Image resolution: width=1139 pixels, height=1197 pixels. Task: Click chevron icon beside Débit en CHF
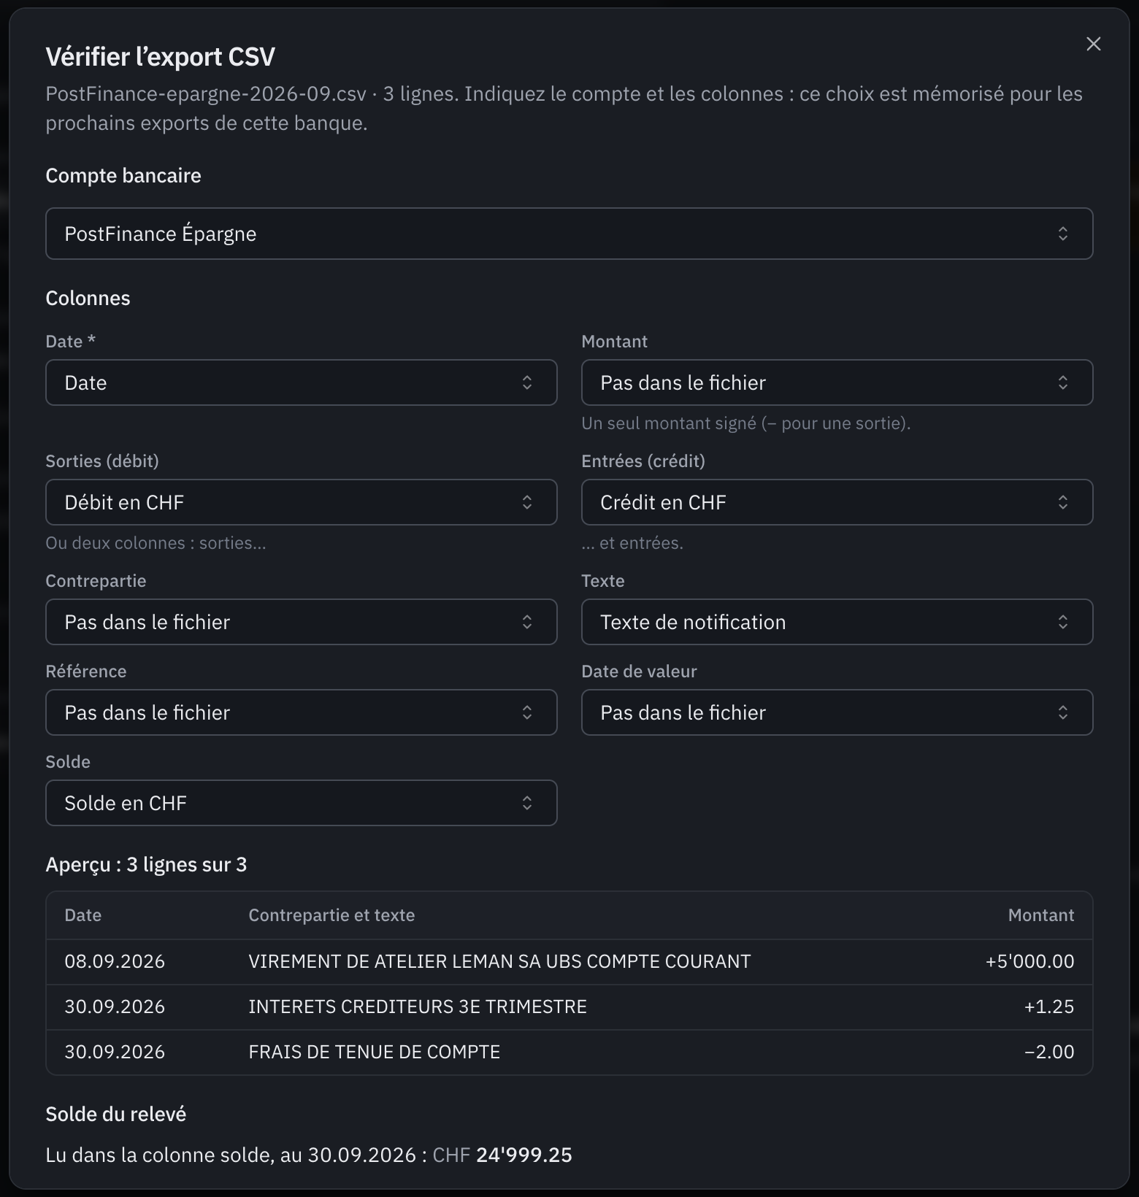(x=526, y=502)
